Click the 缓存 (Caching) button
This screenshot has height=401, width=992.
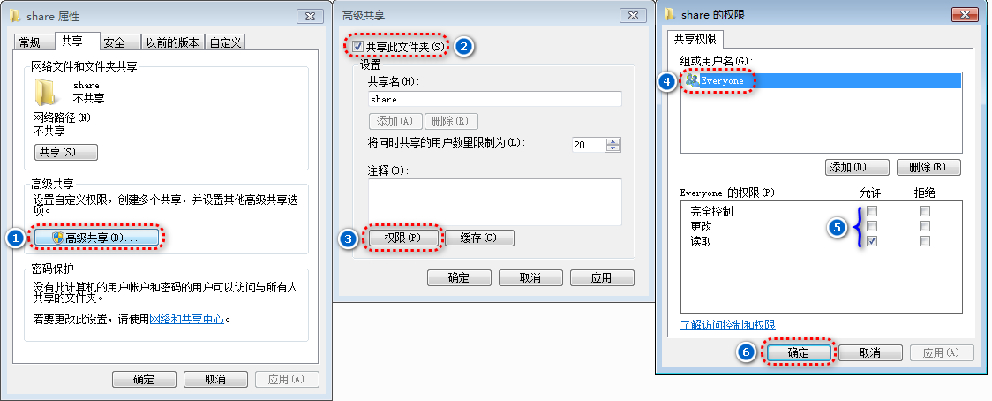point(479,238)
